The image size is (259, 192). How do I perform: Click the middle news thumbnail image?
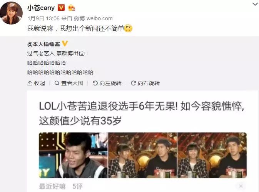tap(142, 155)
